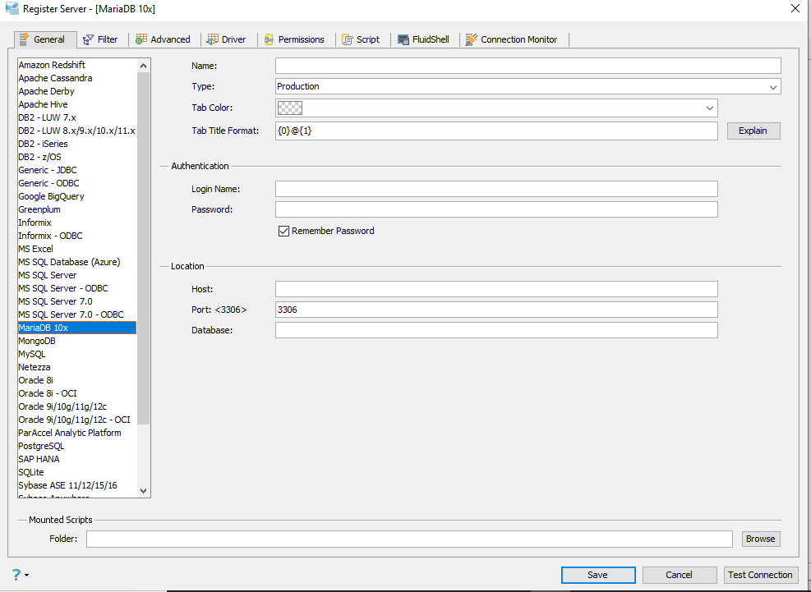
Task: Select MS SQL Database (Azure) entry
Action: [77, 262]
